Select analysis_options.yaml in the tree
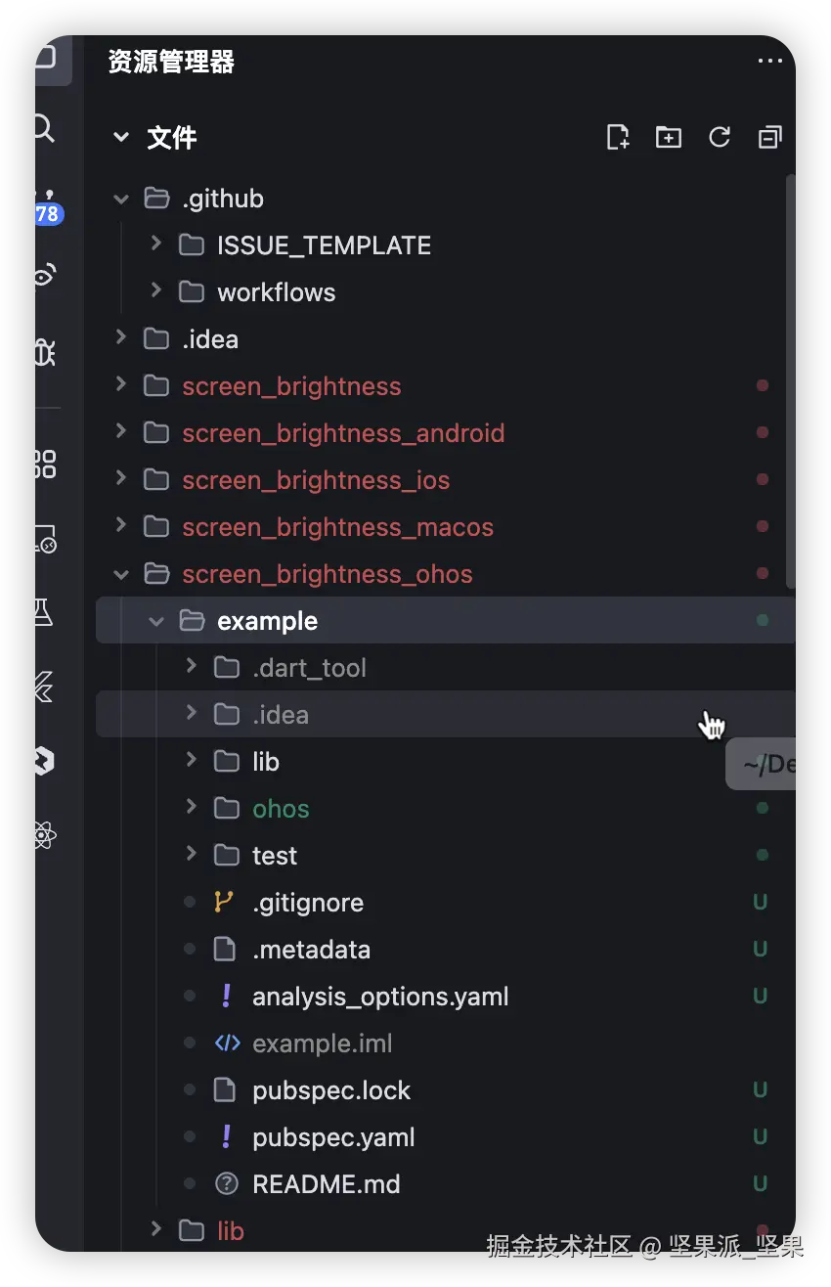831x1287 pixels. tap(380, 997)
